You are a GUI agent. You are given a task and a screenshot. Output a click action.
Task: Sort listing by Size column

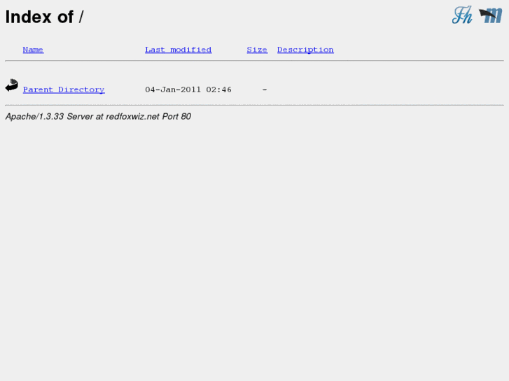(x=257, y=50)
